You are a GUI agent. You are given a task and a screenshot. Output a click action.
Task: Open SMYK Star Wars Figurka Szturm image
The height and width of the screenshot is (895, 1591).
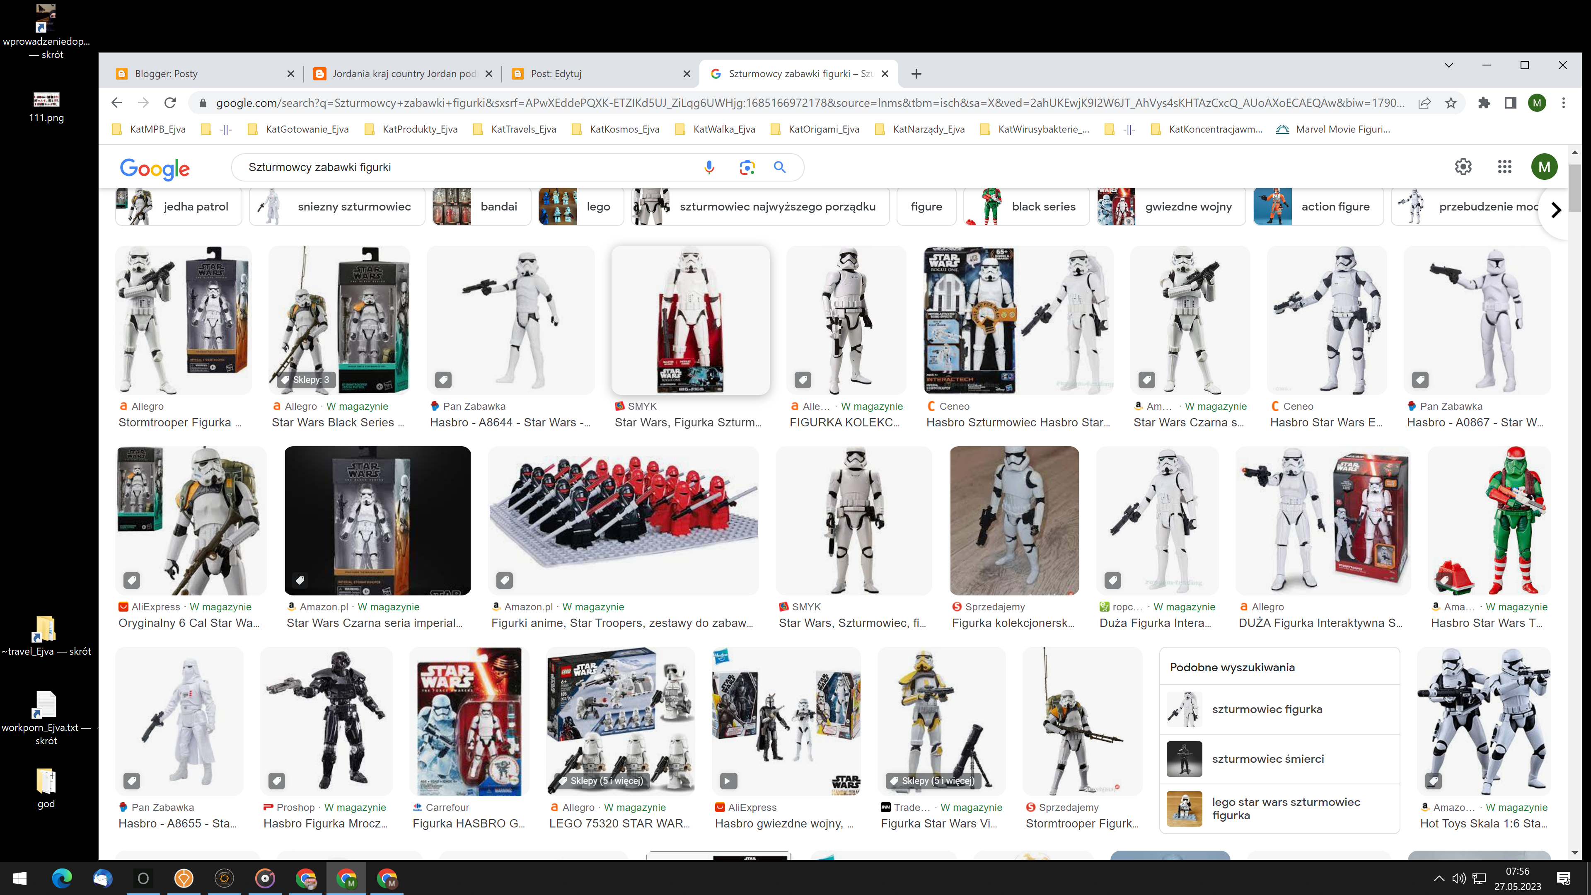point(691,320)
